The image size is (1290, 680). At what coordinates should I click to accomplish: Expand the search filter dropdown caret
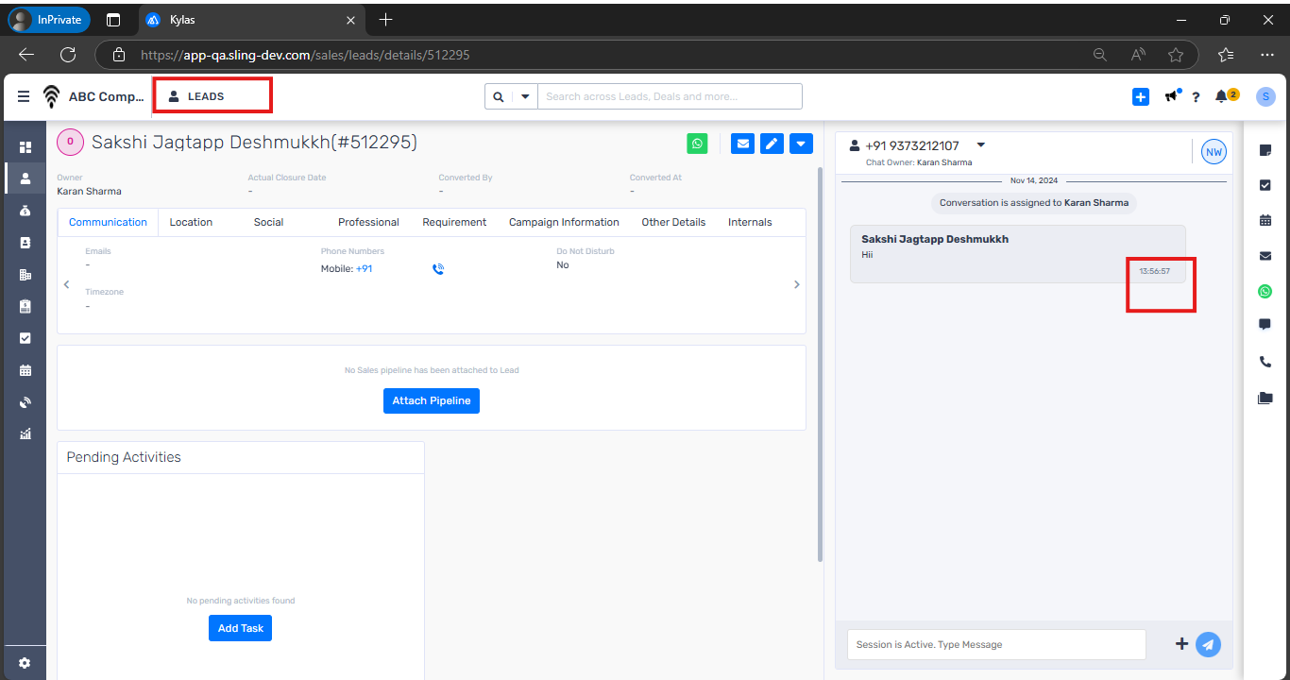pos(525,96)
